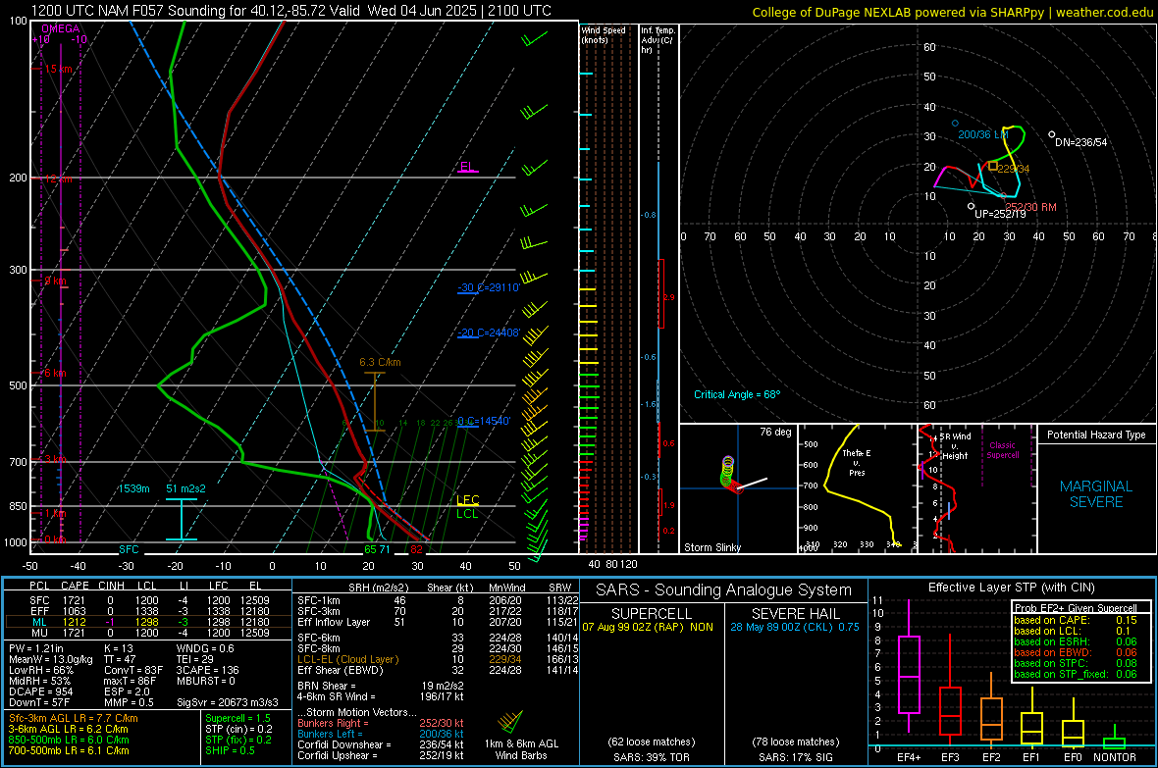Screen dimensions: 1158x768
Task: Click the magenta EL level label
Action: (x=467, y=166)
